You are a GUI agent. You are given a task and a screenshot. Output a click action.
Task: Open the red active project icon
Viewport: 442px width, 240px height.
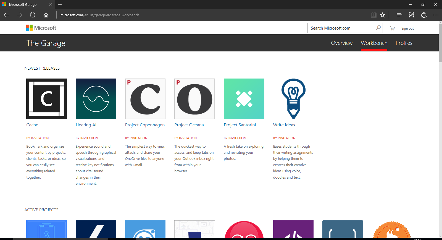click(244, 229)
